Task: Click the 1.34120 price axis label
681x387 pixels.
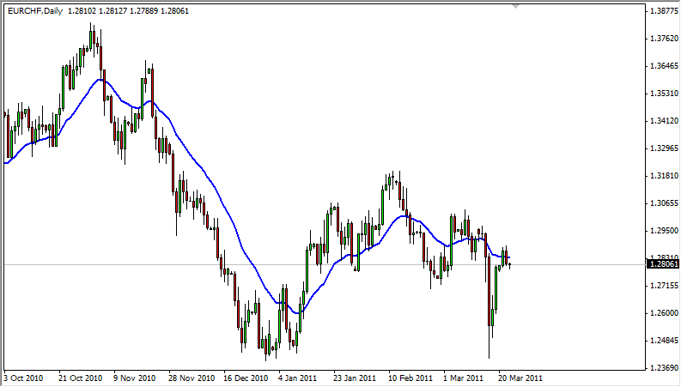Action: tap(664, 121)
